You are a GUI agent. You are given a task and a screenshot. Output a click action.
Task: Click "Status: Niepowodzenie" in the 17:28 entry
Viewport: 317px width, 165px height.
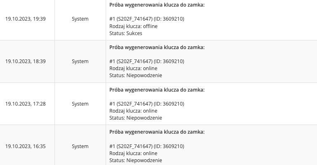point(136,118)
